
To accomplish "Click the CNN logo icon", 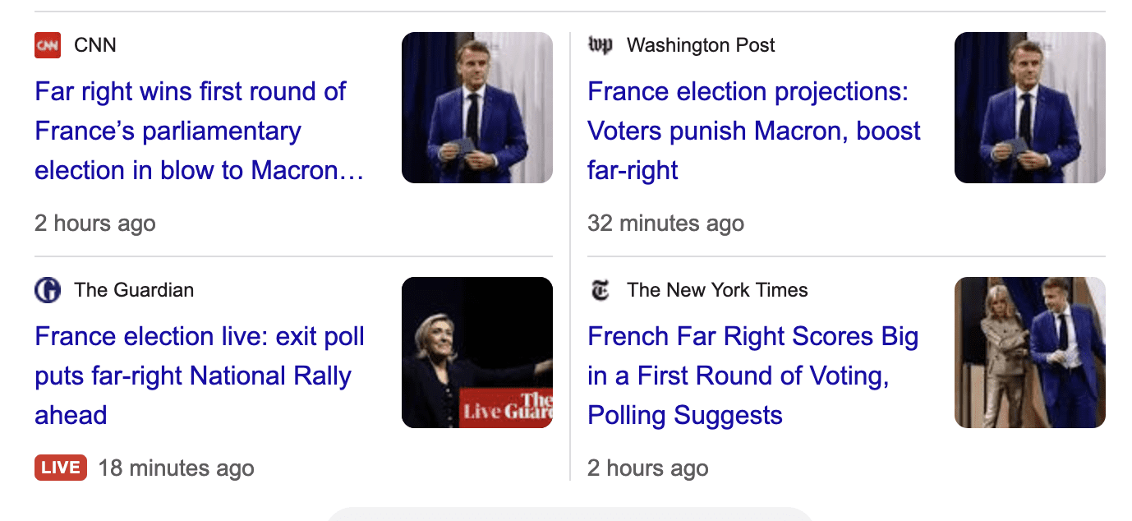I will pyautogui.click(x=48, y=45).
